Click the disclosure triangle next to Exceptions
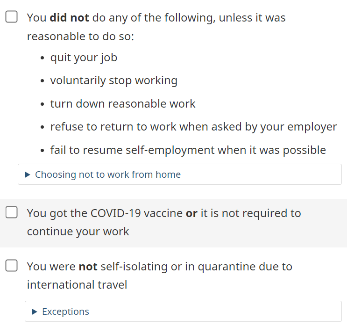 (x=35, y=312)
